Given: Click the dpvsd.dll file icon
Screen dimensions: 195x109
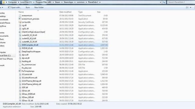Looking at the screenshot, I should [20, 58].
